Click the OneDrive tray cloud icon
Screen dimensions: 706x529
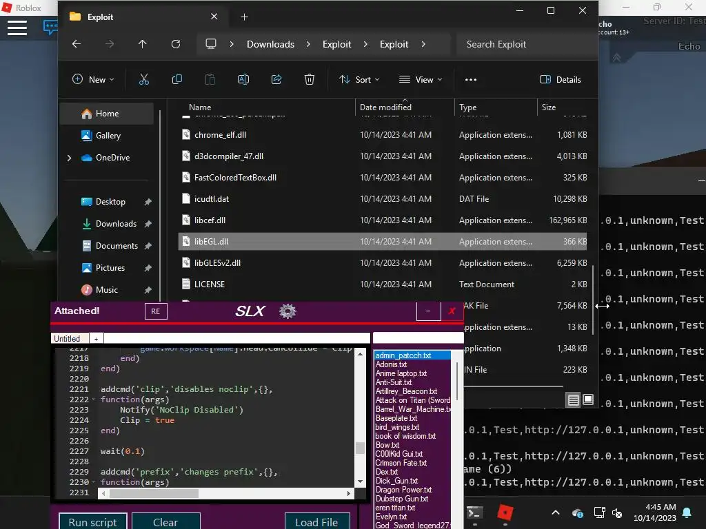point(578,512)
